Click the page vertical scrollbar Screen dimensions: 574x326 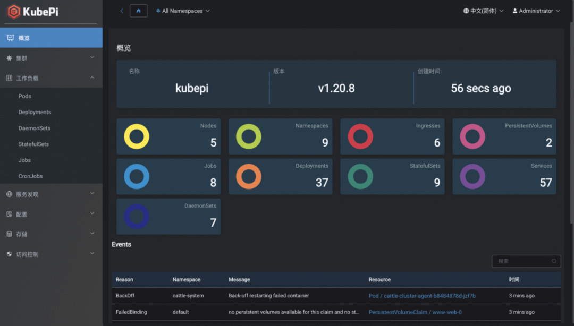click(x=572, y=123)
